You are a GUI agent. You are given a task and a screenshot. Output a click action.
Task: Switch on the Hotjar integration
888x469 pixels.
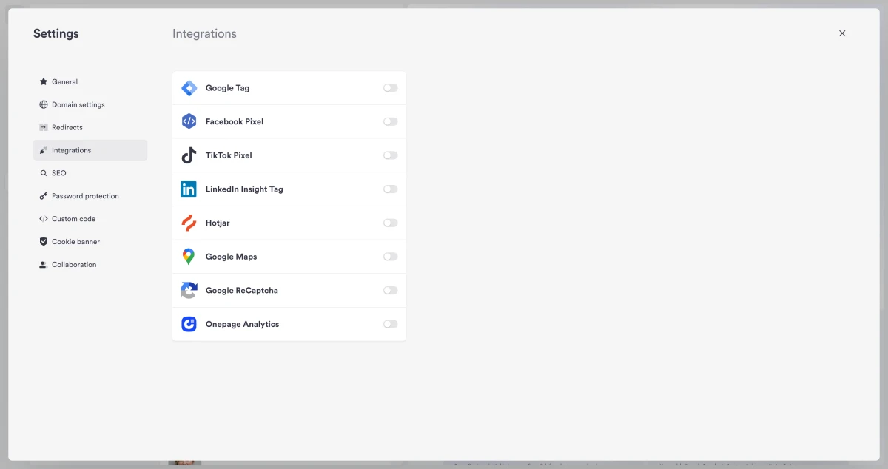(390, 223)
